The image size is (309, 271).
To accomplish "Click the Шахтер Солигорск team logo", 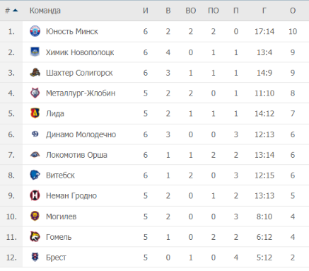I will [x=35, y=72].
